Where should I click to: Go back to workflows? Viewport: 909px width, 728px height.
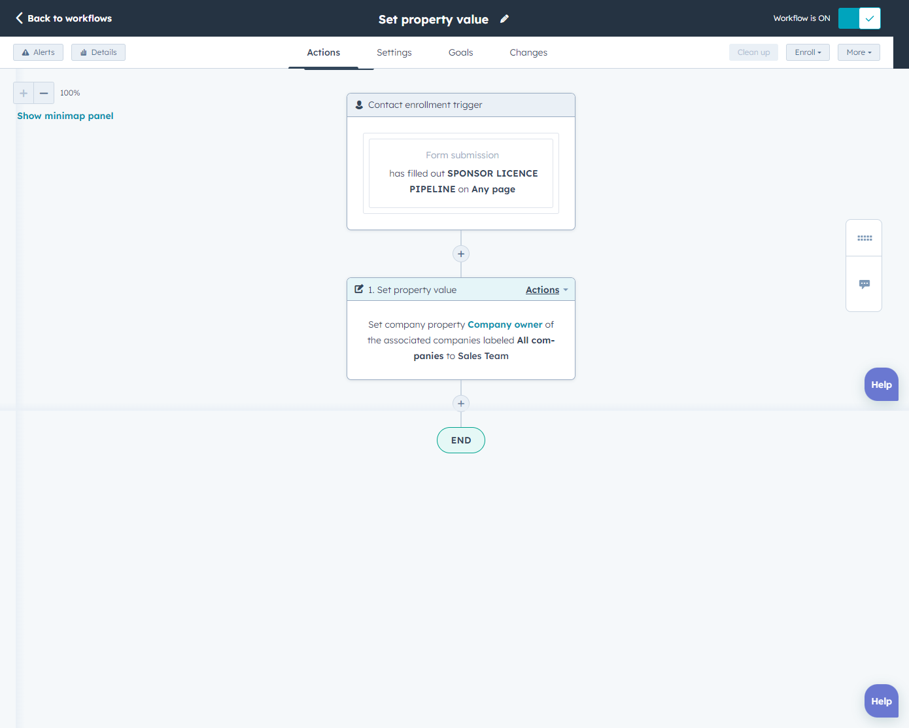tap(63, 18)
